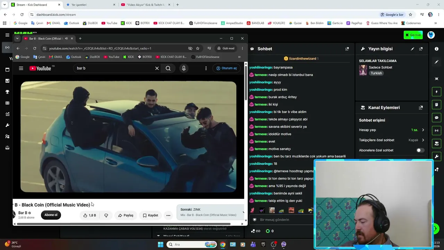Open the media controls icon in the YouTube window
The height and width of the screenshot is (250, 444).
[209, 48]
